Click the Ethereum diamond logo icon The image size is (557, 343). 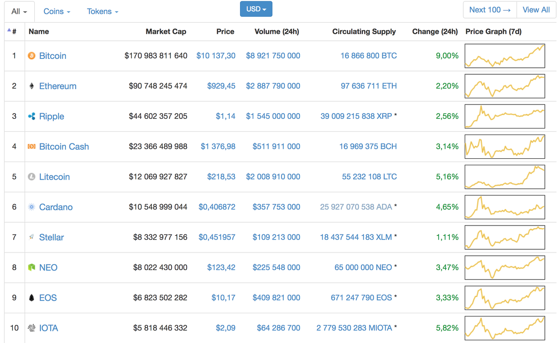[x=32, y=86]
